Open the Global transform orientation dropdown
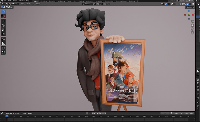 coord(87,4)
